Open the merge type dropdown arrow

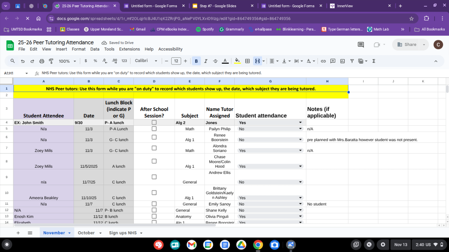[263, 61]
